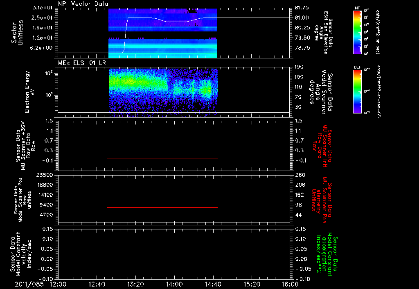Click the "MU Scanner +30V Raw Data" axis label

(x=25, y=146)
